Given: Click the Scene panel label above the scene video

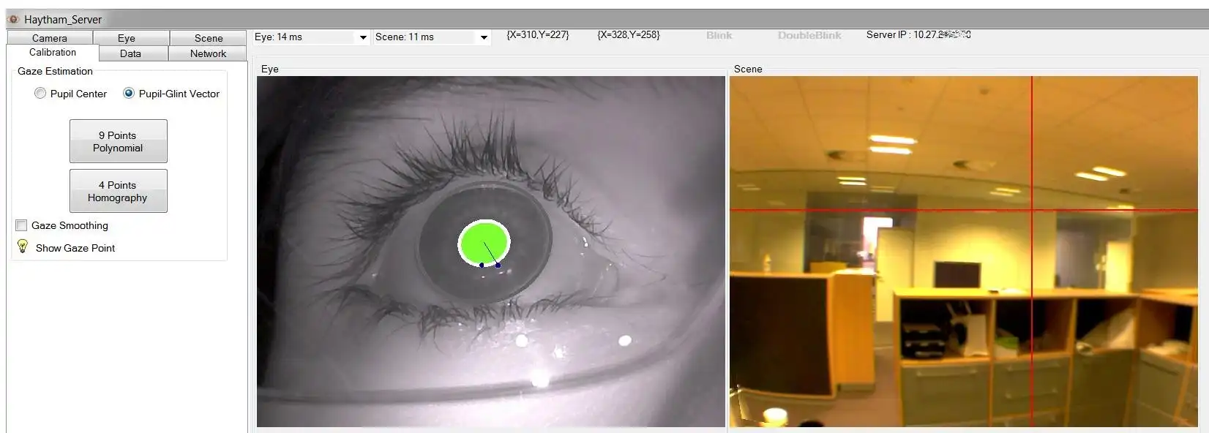Looking at the screenshot, I should tap(748, 69).
